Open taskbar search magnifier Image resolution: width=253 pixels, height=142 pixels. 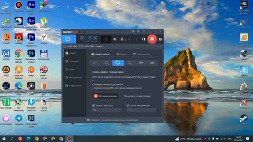12,139
